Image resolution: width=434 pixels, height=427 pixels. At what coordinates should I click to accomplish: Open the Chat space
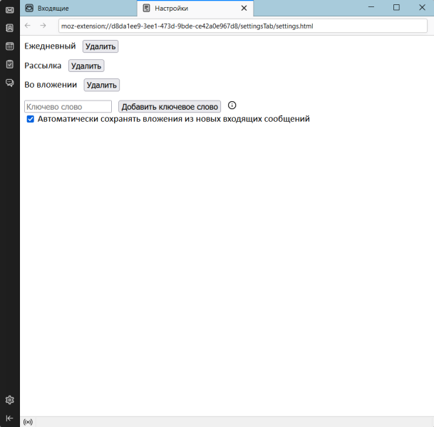click(9, 83)
